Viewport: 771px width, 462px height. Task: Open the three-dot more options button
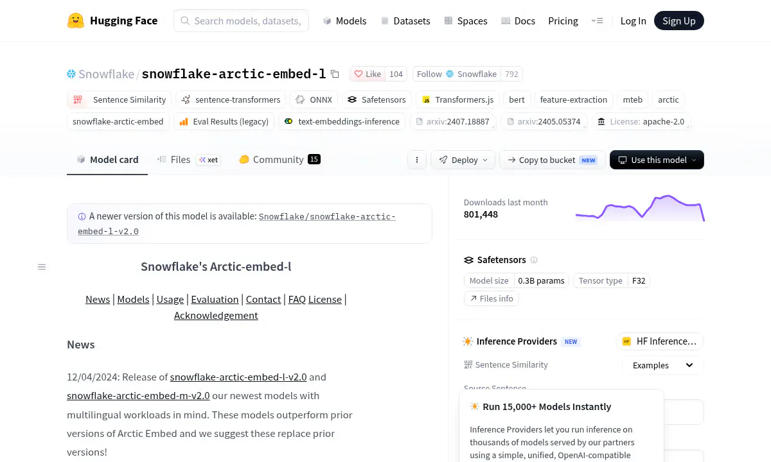[x=417, y=160]
